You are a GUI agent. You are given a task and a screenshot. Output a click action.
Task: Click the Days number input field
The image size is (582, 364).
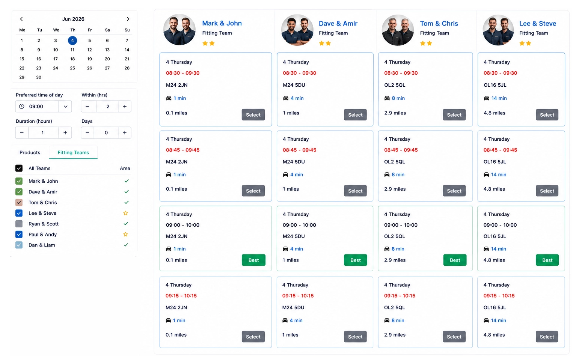click(x=106, y=133)
